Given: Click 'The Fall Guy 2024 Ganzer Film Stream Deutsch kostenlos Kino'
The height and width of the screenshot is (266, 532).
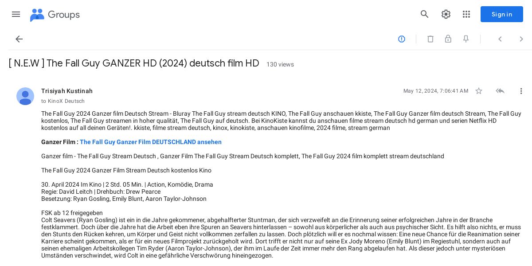Looking at the screenshot, I should tap(126, 170).
